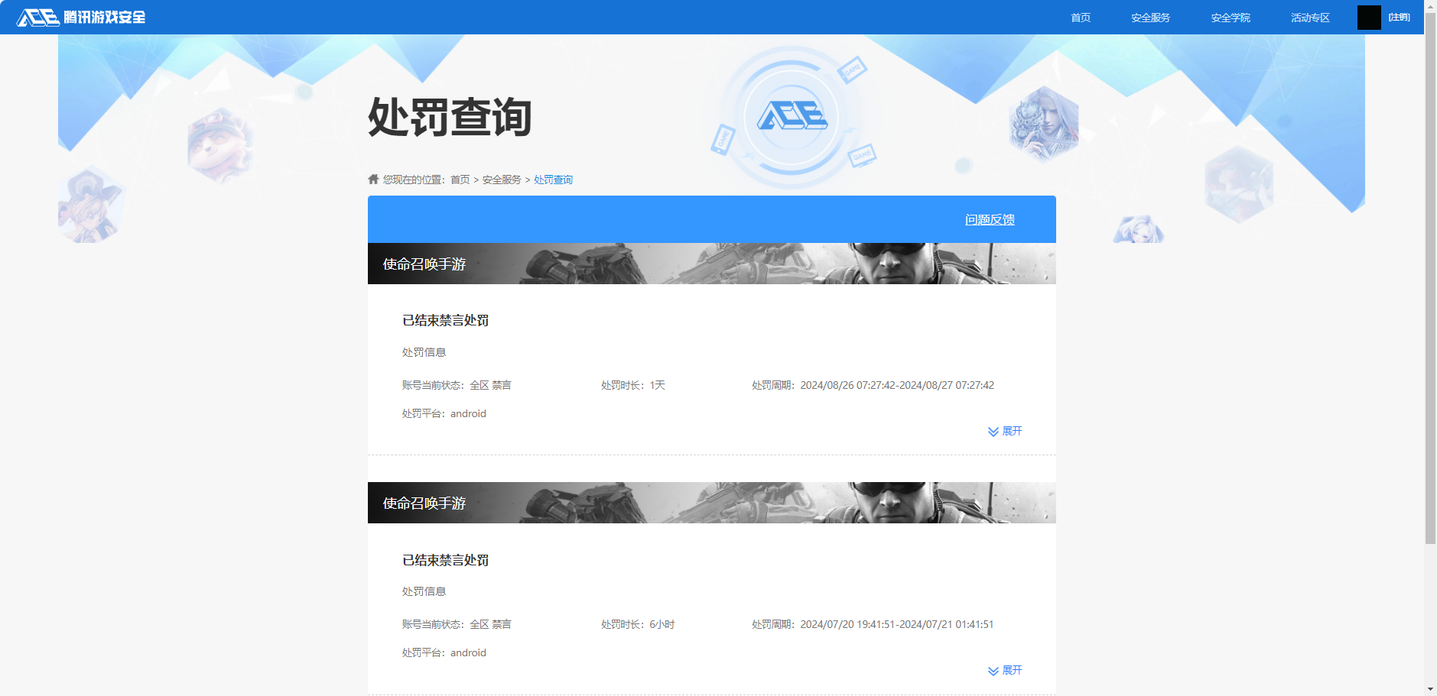The height and width of the screenshot is (696, 1437).
Task: Click 处罚查询 in the breadcrumb trail
Action: (553, 179)
